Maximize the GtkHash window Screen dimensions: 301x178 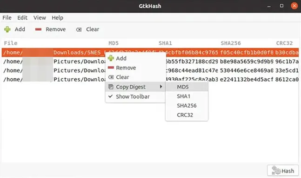point(281,6)
